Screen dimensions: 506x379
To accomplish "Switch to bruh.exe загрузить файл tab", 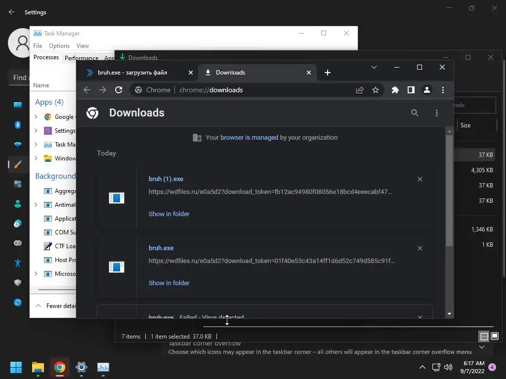I will click(132, 73).
